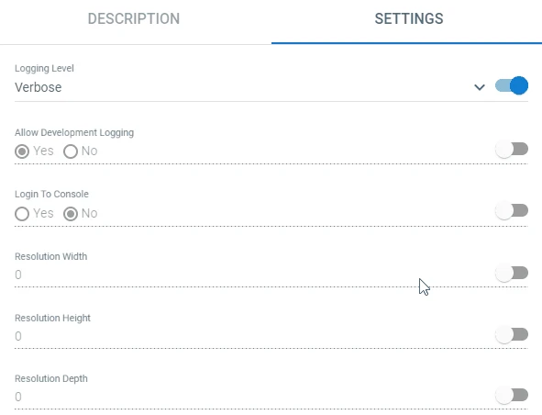
Task: Click the Allow Development Logging label
Action: click(x=74, y=133)
